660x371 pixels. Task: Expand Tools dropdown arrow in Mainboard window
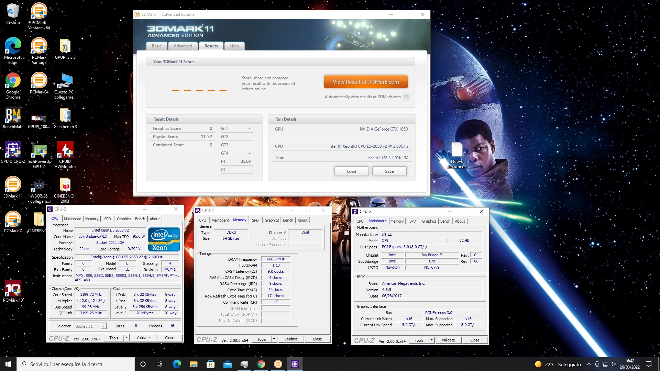(431, 340)
